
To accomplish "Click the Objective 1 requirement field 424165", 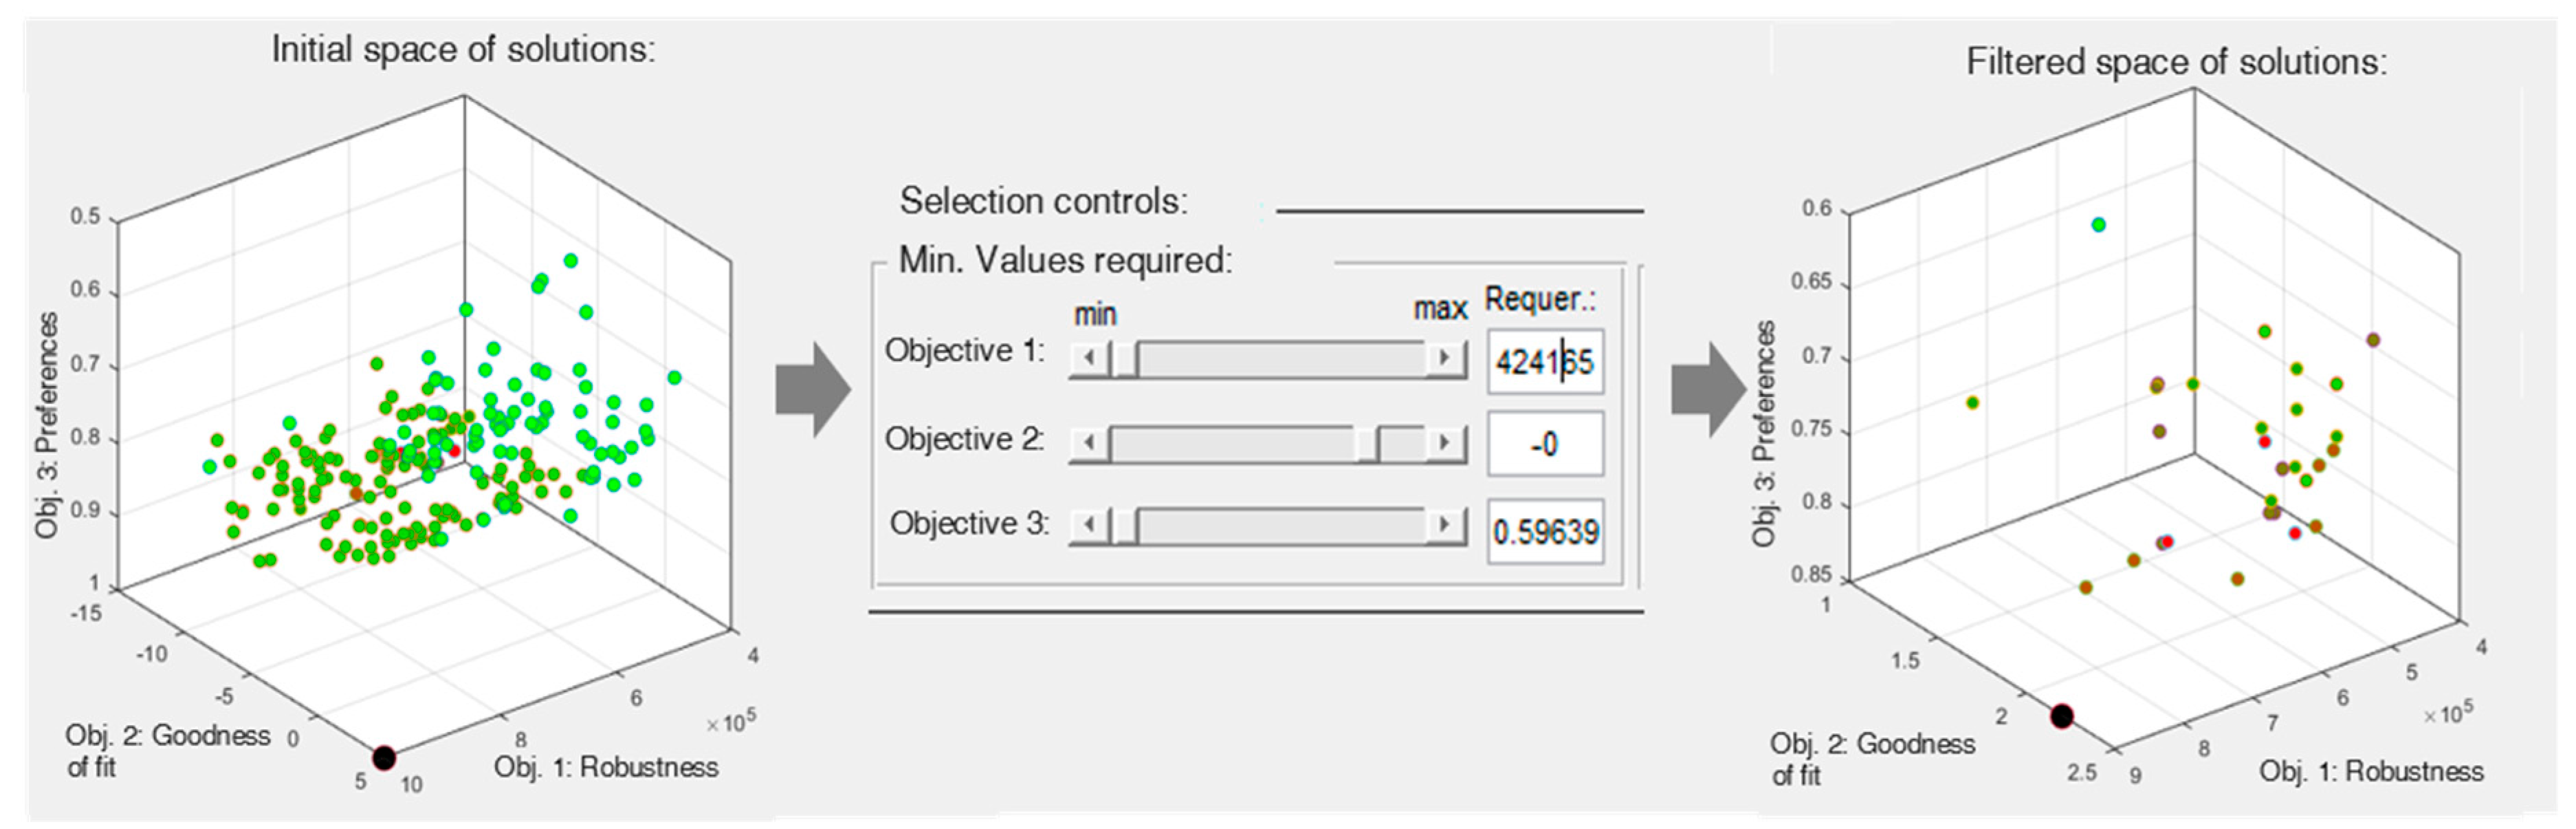I will coord(1545,360).
